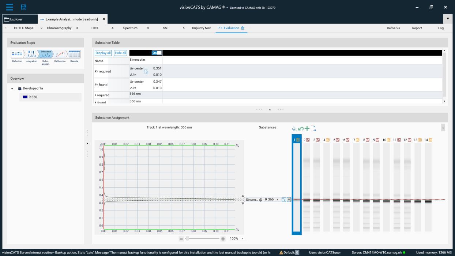Click the Display all button
Viewport: 455px width, 256px height.
(x=103, y=53)
